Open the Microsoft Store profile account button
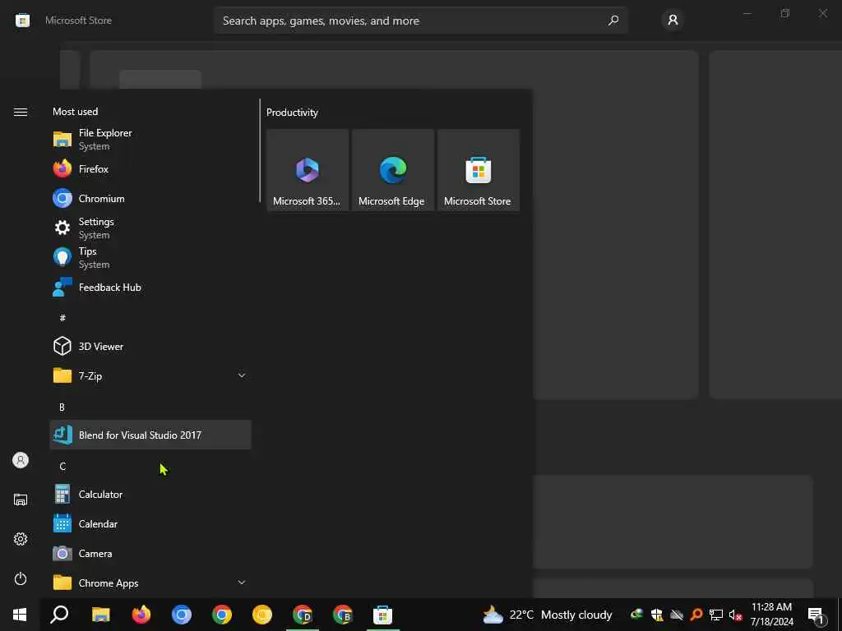This screenshot has height=631, width=842. pos(673,21)
